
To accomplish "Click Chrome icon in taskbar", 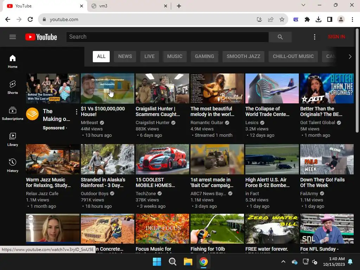I will tap(204, 262).
